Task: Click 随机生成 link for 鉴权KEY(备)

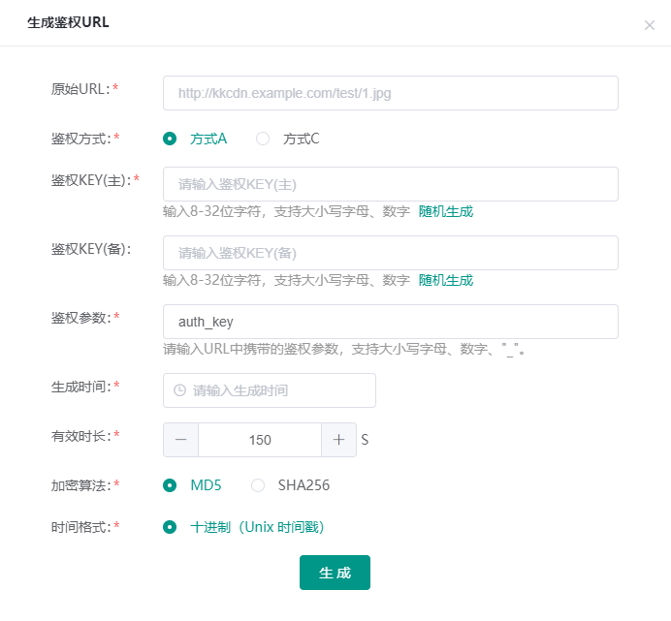Action: point(445,280)
